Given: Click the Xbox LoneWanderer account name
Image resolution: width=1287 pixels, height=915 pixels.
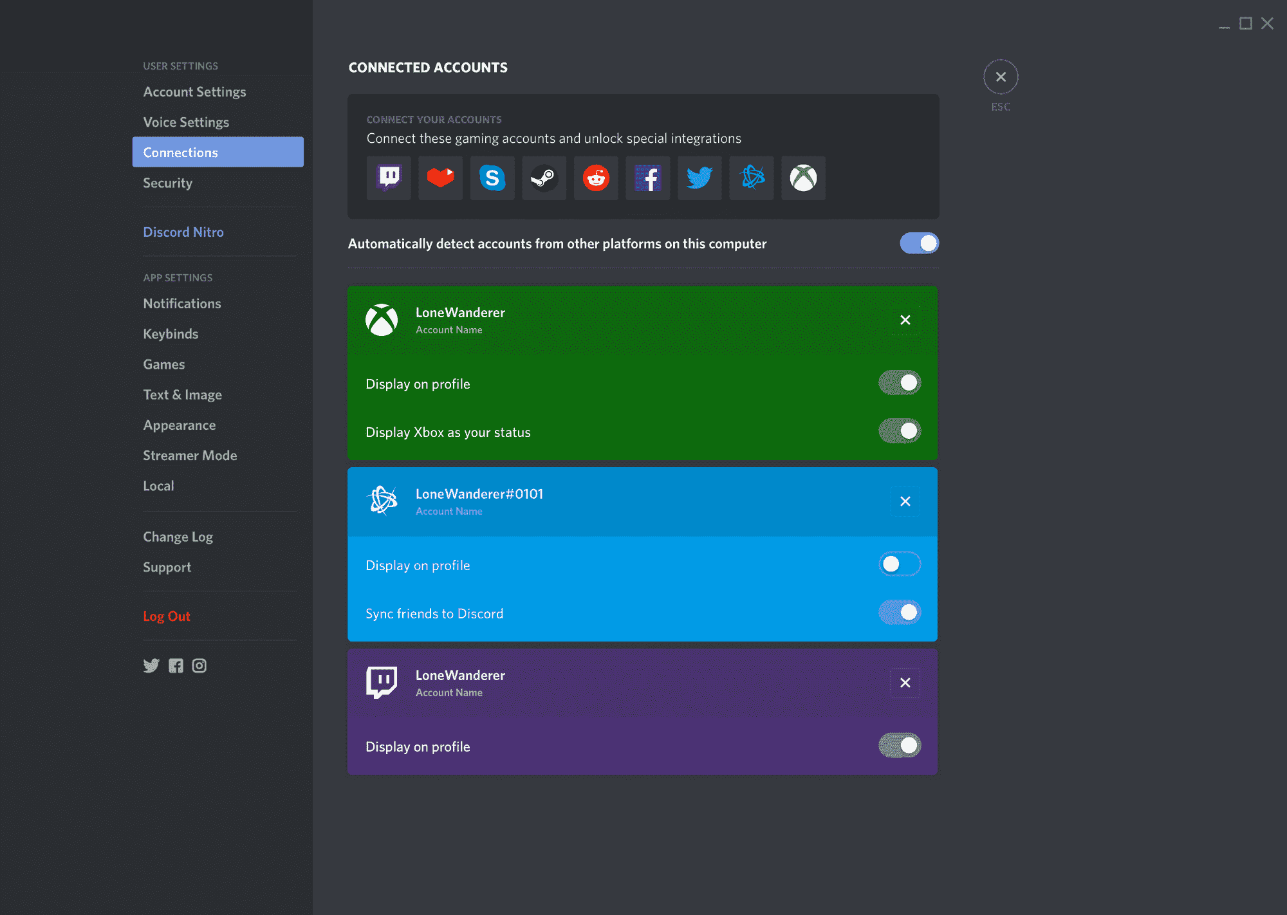Looking at the screenshot, I should [x=460, y=313].
